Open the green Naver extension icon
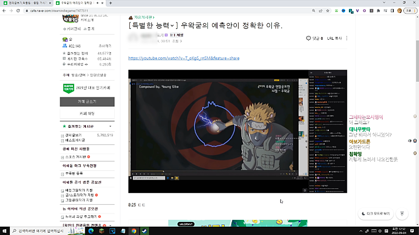419x235 pixels. click(336, 10)
